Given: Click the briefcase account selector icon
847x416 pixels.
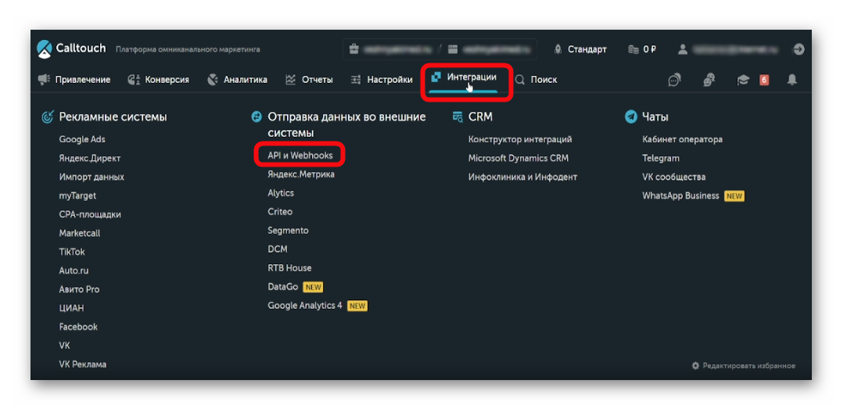Looking at the screenshot, I should [354, 49].
